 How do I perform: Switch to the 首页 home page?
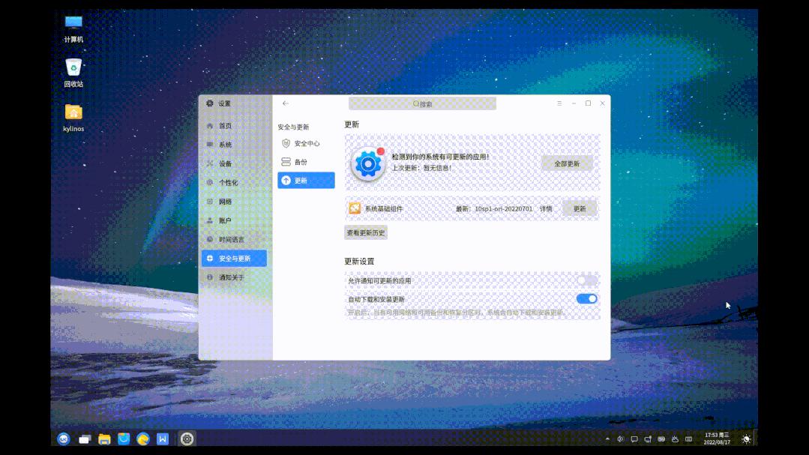click(225, 126)
